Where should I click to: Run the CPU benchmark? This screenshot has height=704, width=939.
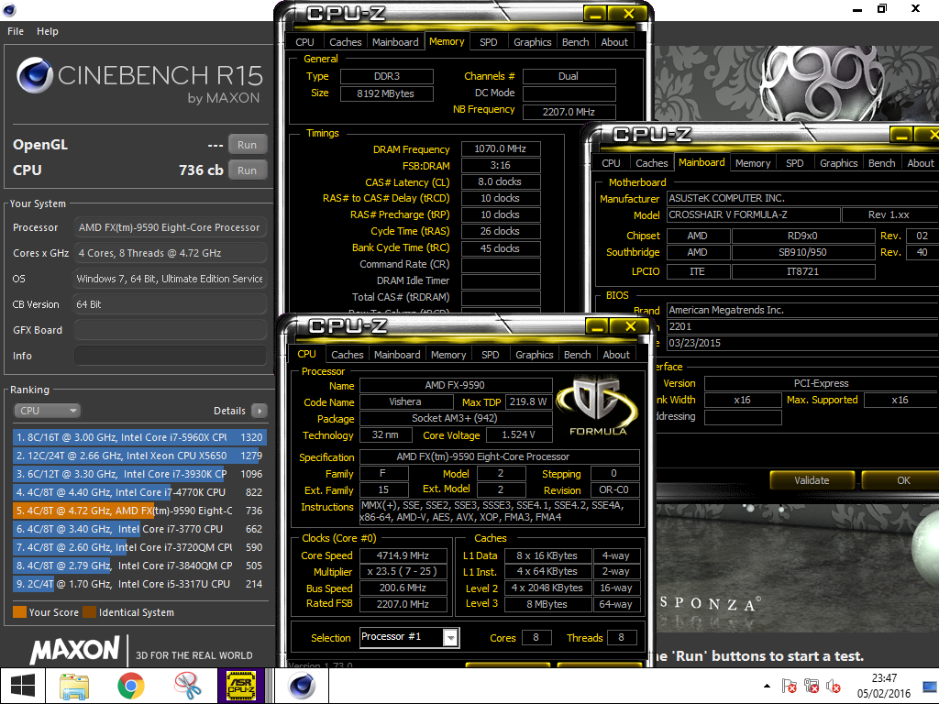click(247, 170)
